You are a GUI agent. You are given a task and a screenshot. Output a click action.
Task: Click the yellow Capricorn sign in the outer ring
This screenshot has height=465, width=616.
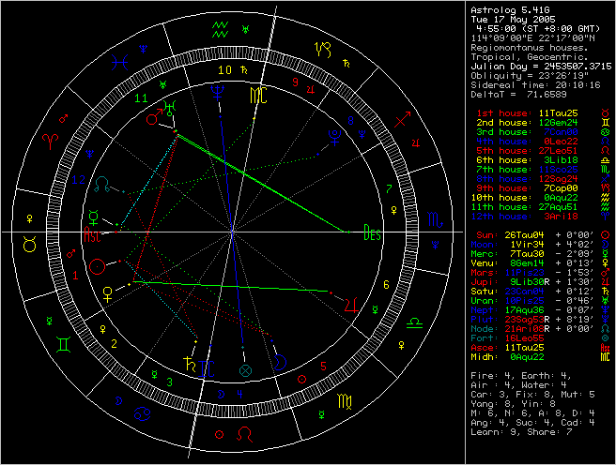(323, 50)
